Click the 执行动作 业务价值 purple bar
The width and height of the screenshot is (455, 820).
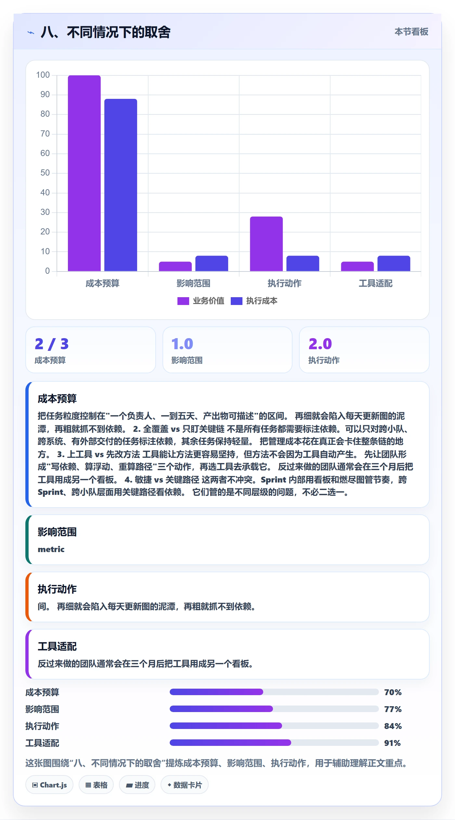266,244
